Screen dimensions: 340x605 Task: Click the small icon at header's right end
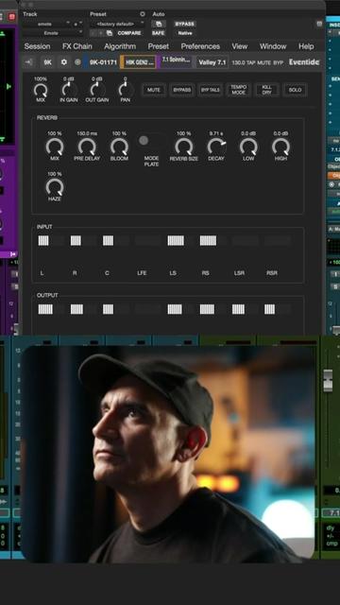pyautogui.click(x=319, y=24)
